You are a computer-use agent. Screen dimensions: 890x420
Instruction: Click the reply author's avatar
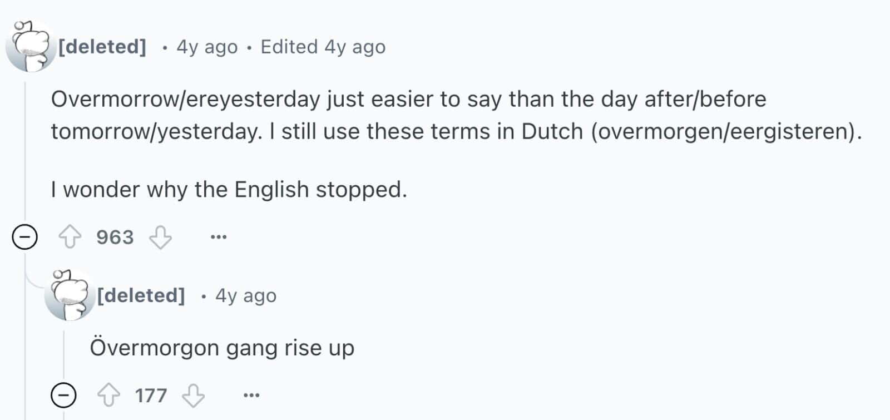click(69, 295)
